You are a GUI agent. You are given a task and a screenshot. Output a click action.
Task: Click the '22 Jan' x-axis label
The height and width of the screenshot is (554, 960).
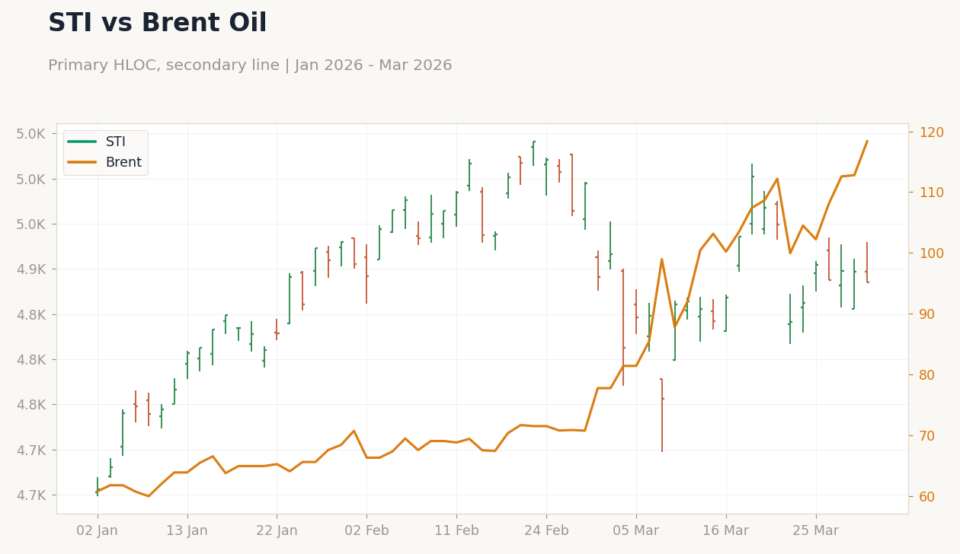pos(277,531)
